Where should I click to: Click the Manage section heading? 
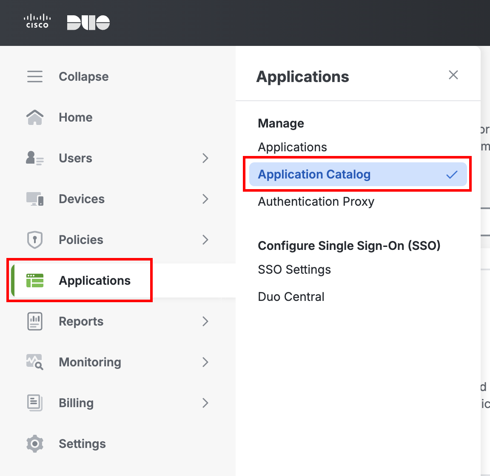pos(281,123)
